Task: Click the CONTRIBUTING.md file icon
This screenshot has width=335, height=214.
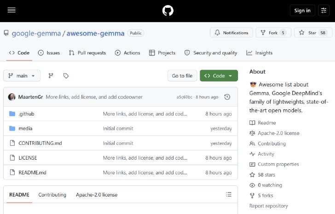Action: (12, 143)
